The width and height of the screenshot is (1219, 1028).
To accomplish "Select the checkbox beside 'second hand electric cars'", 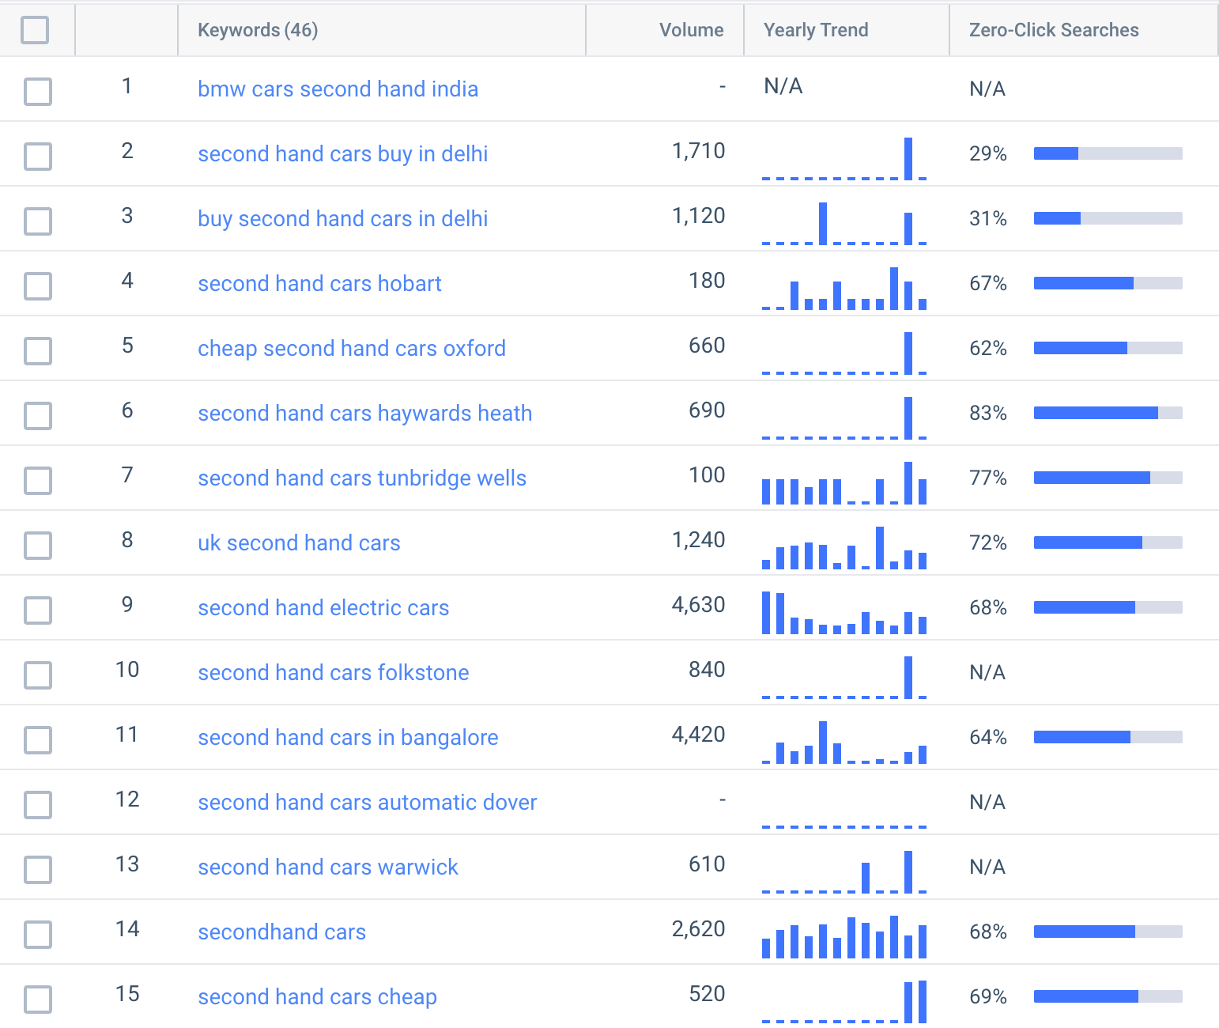I will point(37,610).
